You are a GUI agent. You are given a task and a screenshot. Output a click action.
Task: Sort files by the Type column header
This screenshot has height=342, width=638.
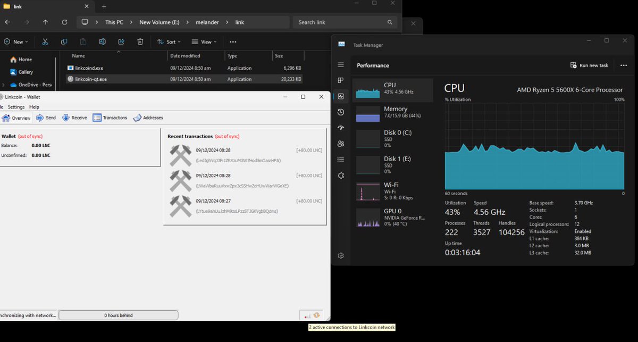pos(247,55)
